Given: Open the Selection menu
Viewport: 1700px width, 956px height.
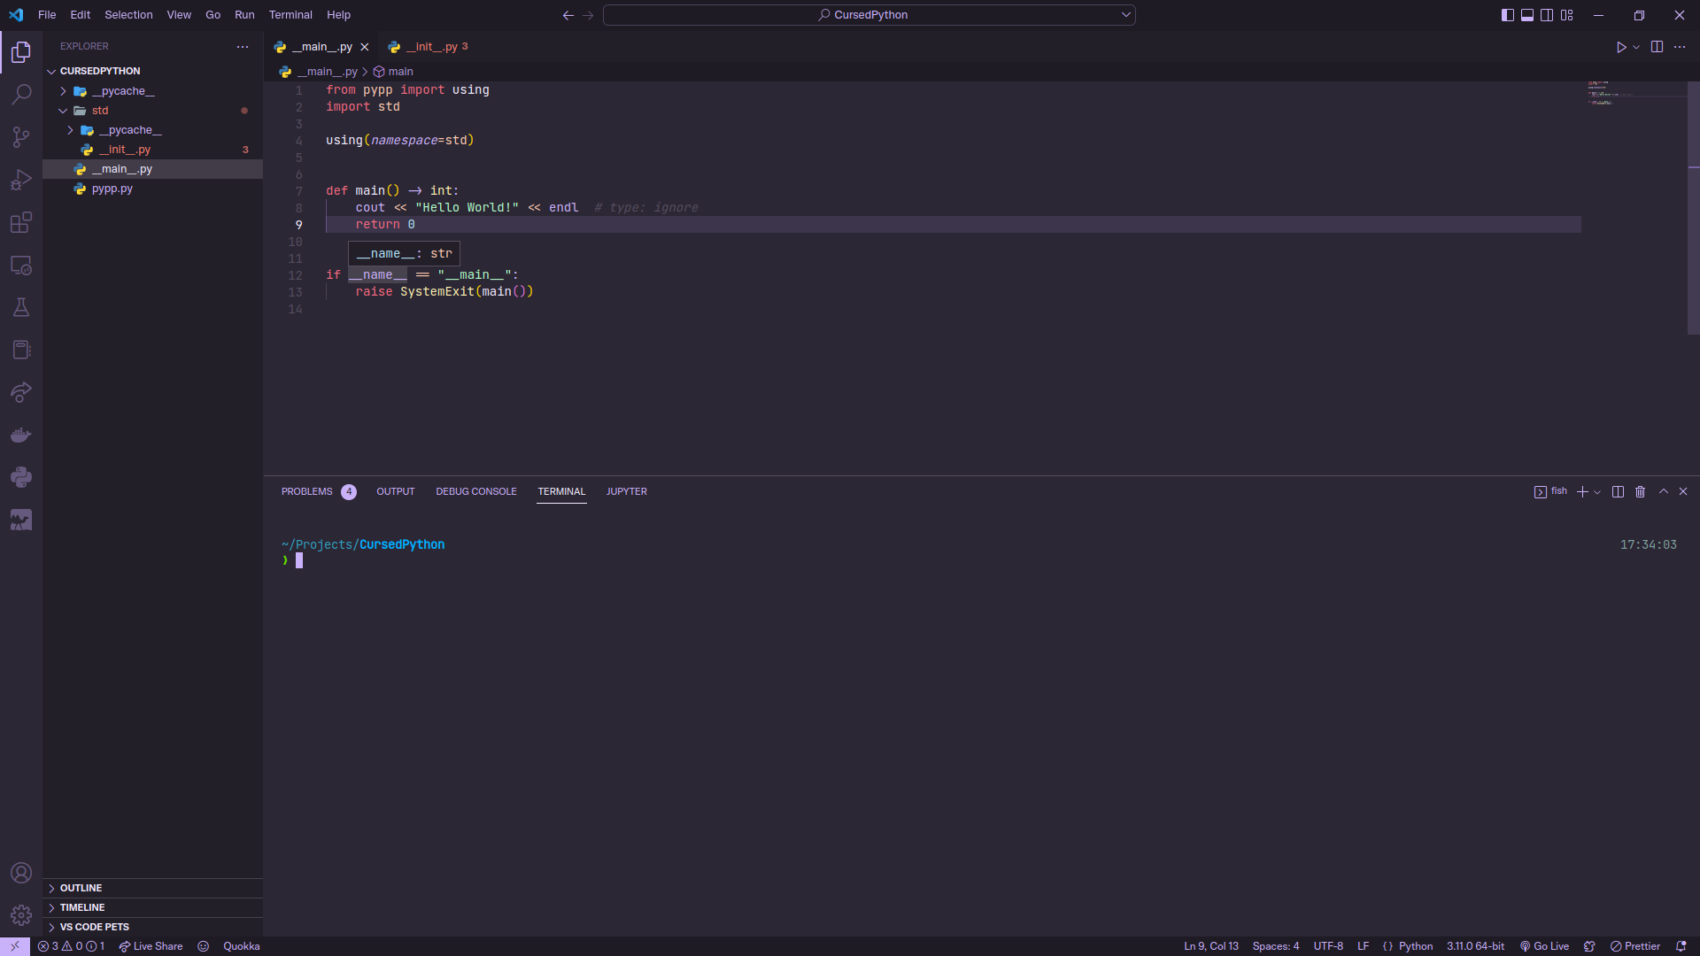Looking at the screenshot, I should click(128, 15).
